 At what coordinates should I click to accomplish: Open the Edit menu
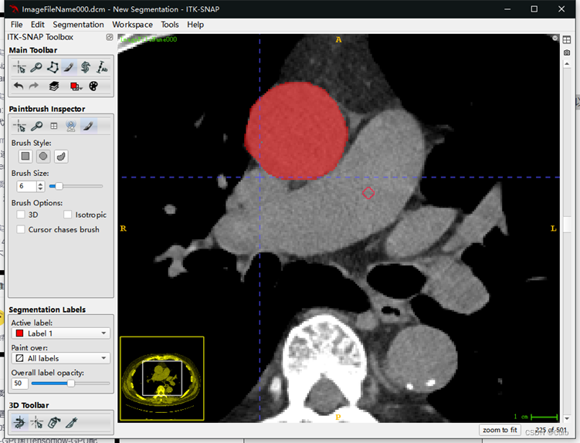[37, 25]
